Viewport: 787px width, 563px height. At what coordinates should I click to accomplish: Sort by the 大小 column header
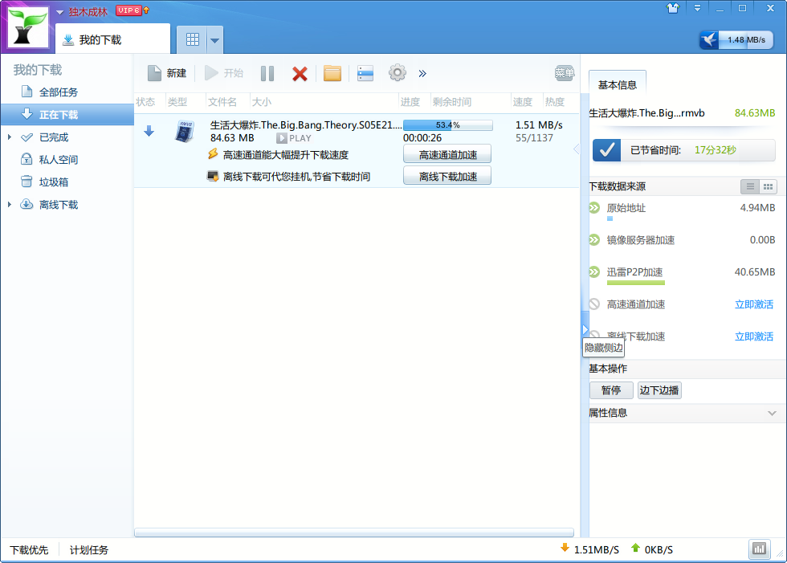click(x=262, y=102)
